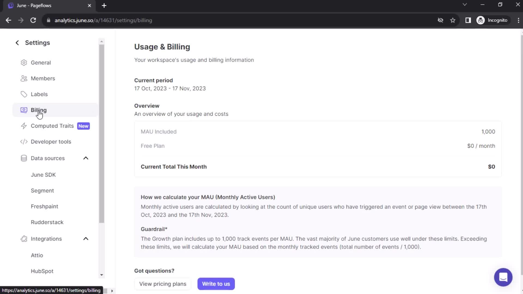Select the Rudderstack data source
523x294 pixels.
pos(47,222)
